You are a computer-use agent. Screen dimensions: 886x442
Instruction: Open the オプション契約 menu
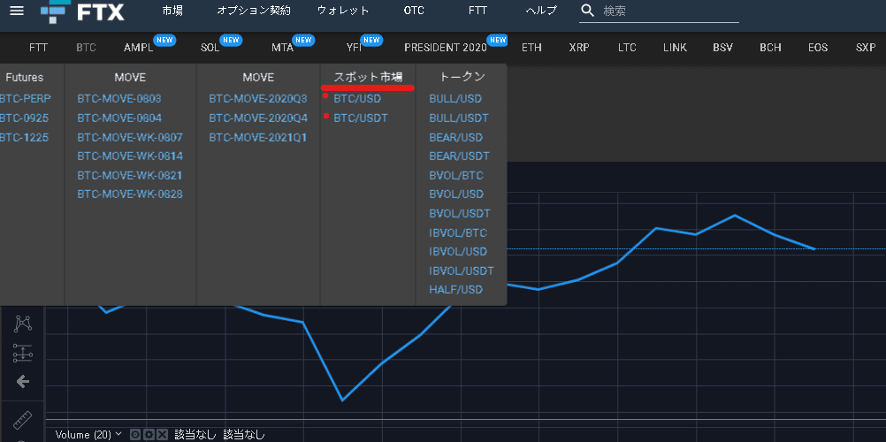(x=254, y=11)
